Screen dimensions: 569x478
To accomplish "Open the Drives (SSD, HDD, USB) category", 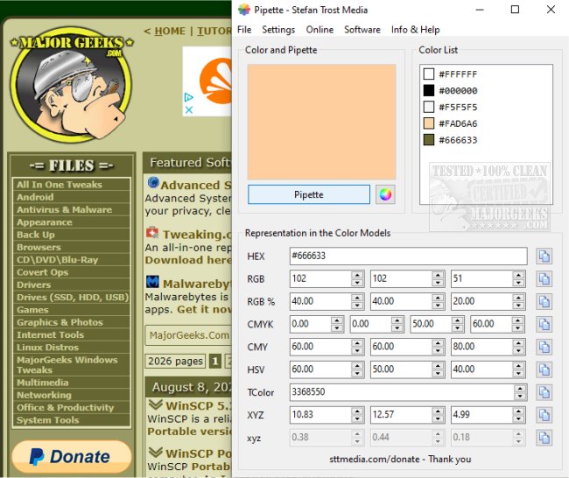I will 73,298.
